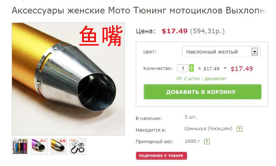
Task: Select the yellow exhaust thumbnail
Action: pyautogui.click(x=58, y=146)
